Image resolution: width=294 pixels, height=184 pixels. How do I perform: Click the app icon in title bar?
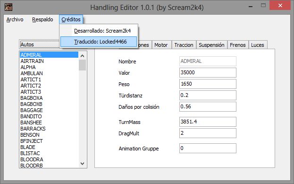8,7
